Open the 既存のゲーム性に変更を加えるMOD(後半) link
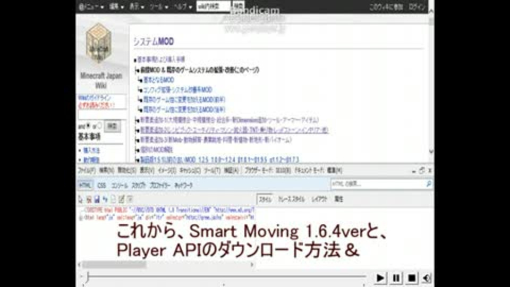The height and width of the screenshot is (287, 510). click(184, 109)
